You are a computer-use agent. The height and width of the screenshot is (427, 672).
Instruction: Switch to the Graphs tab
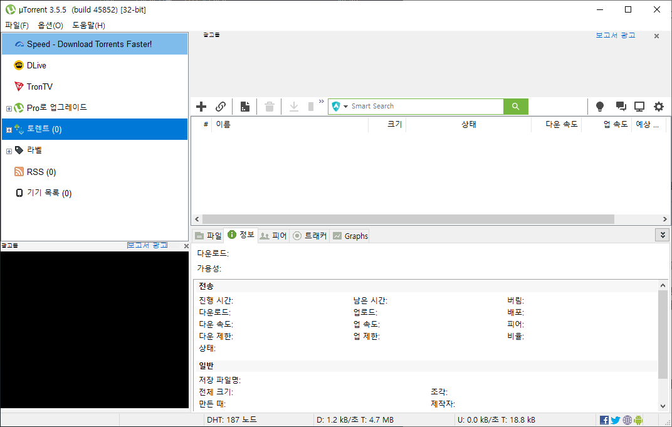click(349, 235)
